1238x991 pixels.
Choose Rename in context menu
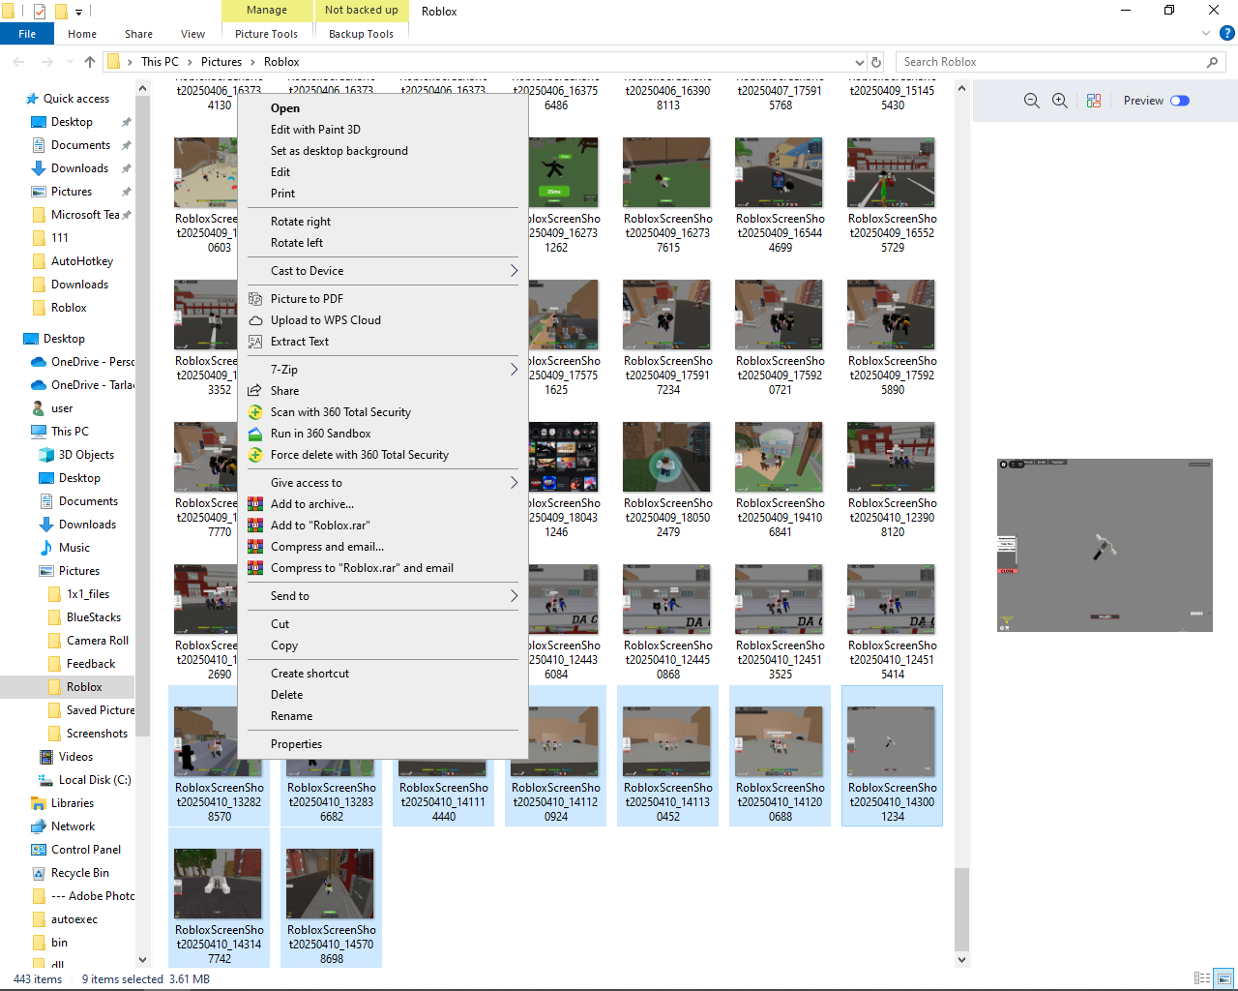[291, 716]
